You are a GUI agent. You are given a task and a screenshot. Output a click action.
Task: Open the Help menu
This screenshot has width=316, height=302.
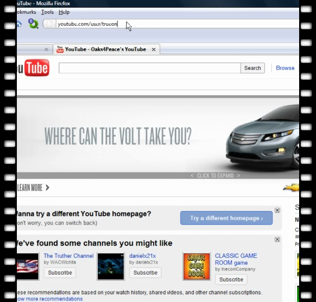tap(64, 12)
